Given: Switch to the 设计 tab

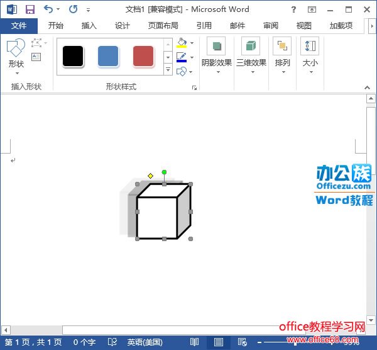Looking at the screenshot, I should pyautogui.click(x=122, y=26).
